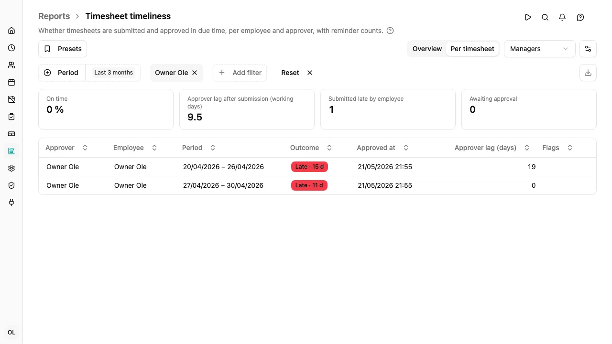612x344 pixels.
Task: Select the 20/04/2026 – 26/04/2026 period cell
Action: tap(223, 167)
